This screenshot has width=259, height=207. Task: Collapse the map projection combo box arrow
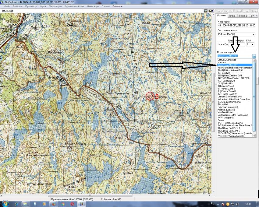point(254,56)
